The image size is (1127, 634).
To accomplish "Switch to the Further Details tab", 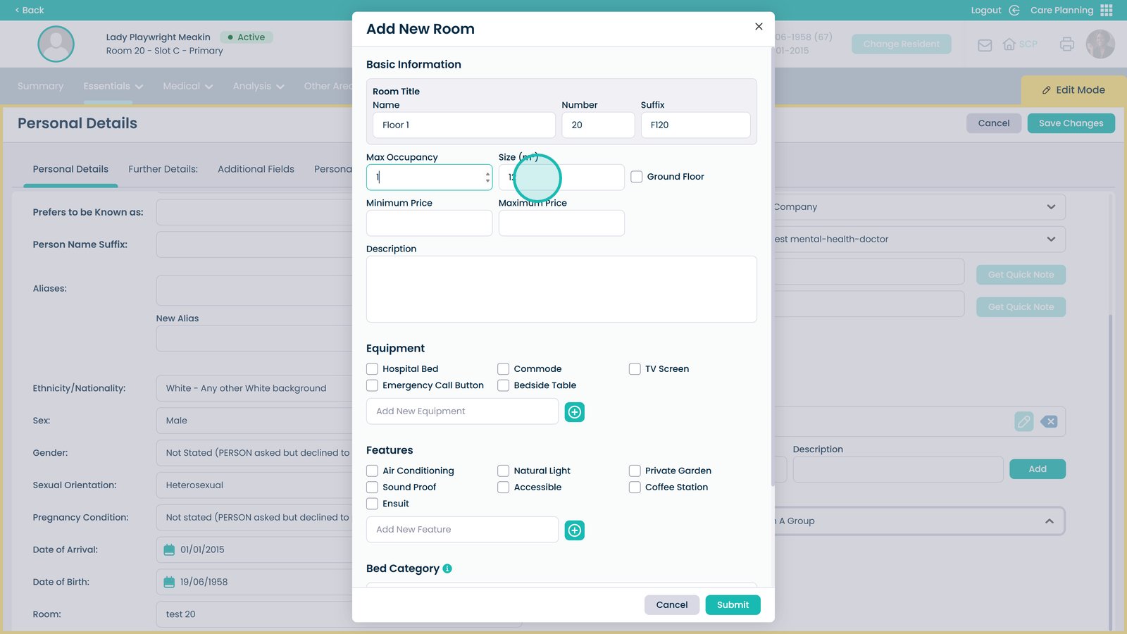I will (x=163, y=169).
